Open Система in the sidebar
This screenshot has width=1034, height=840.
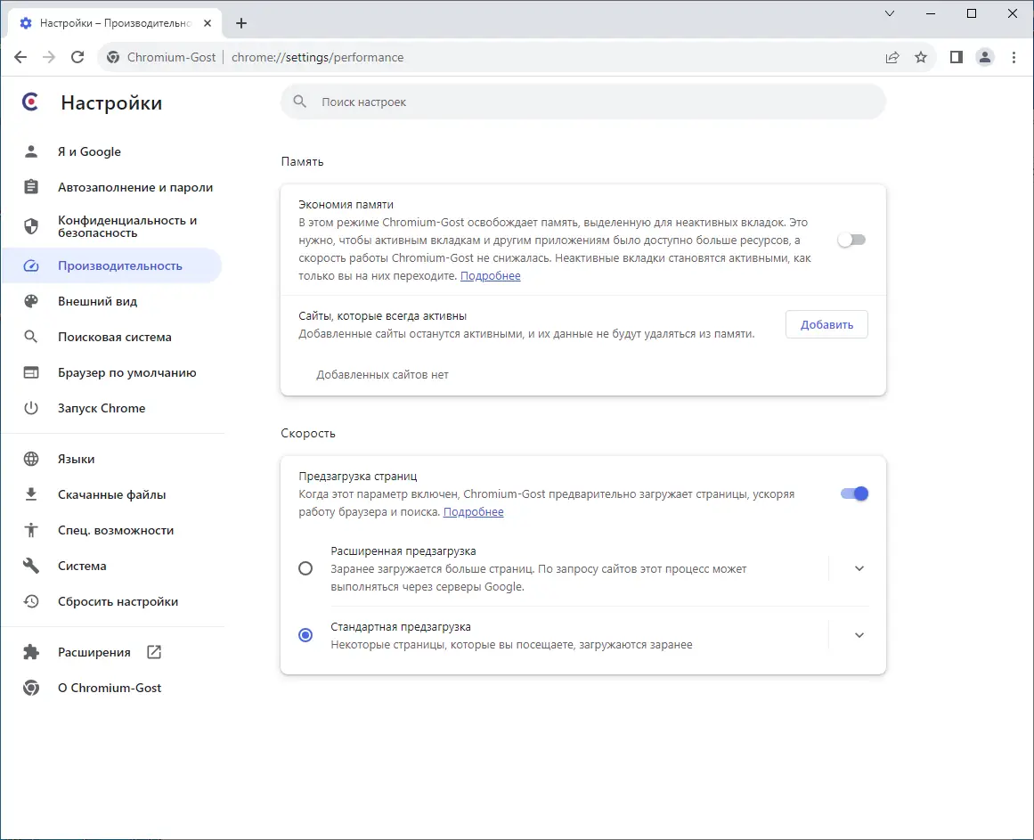(x=82, y=566)
